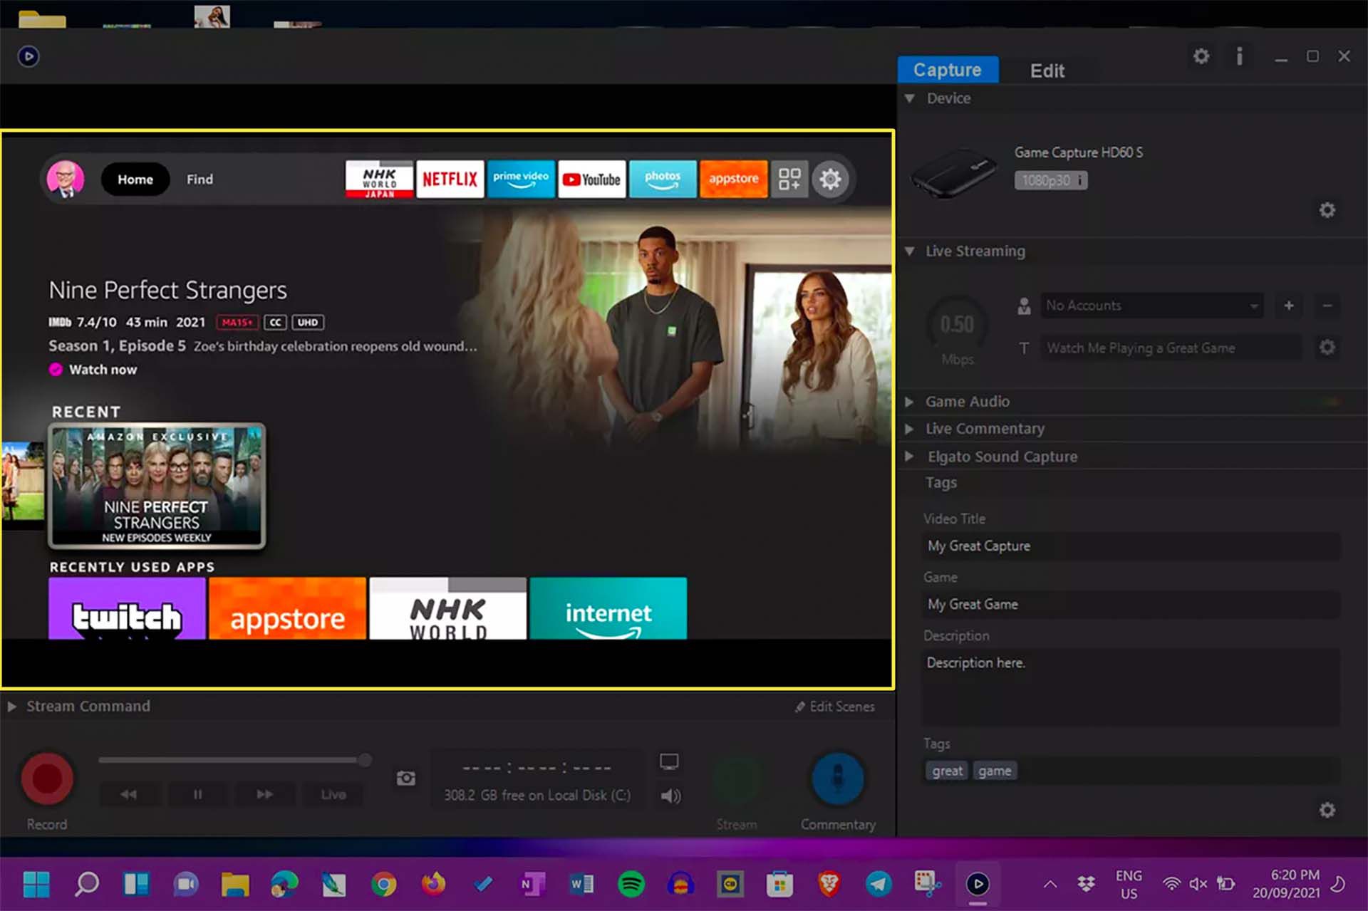Open Game Capture HD60 S device settings gear
The width and height of the screenshot is (1368, 911).
(1327, 210)
